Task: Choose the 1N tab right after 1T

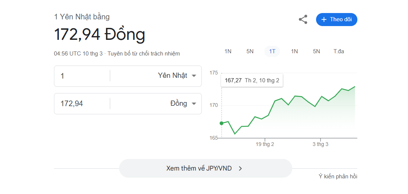Action: (x=294, y=51)
